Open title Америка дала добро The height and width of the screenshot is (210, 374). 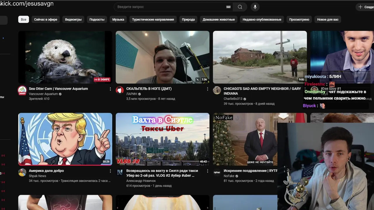pyautogui.click(x=46, y=171)
